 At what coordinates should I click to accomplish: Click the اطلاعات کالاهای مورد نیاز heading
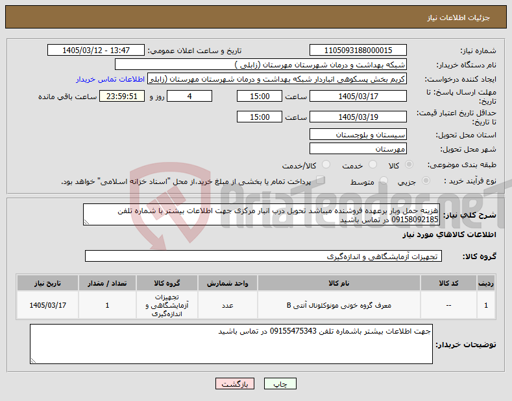click(449, 235)
